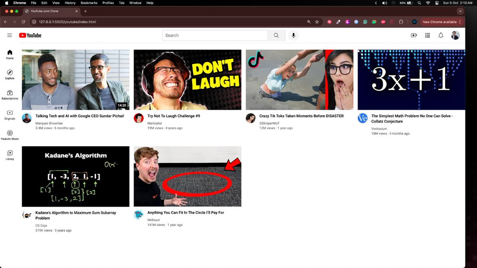Open the hamburger menu icon

[x=10, y=35]
